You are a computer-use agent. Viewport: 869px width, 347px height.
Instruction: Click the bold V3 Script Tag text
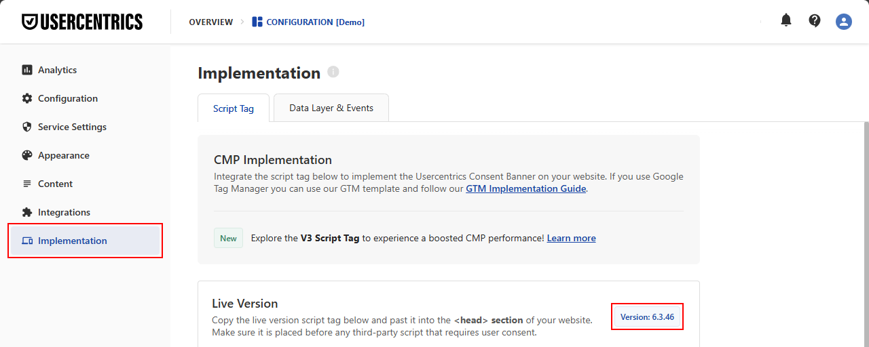point(330,238)
